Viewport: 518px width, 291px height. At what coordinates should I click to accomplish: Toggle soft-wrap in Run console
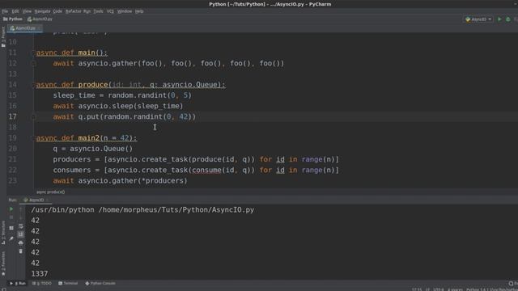pos(21,226)
